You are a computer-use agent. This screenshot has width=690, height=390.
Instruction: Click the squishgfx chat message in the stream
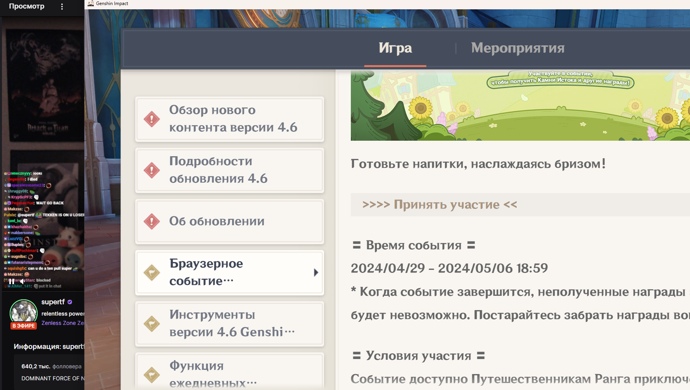pos(41,268)
